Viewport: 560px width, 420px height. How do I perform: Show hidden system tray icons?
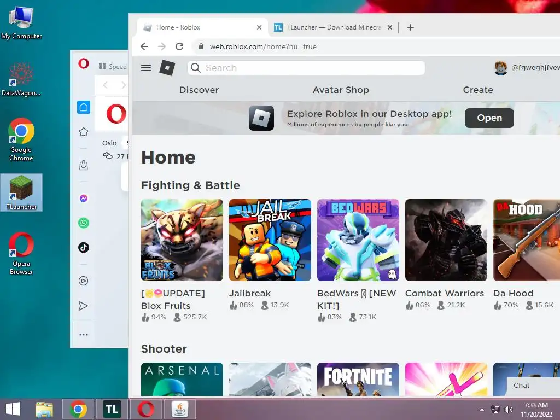tap(482, 410)
